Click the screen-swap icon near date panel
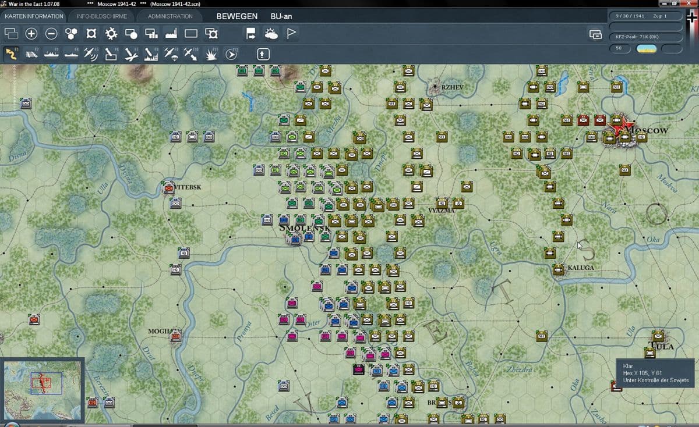The width and height of the screenshot is (699, 427). pyautogui.click(x=595, y=34)
